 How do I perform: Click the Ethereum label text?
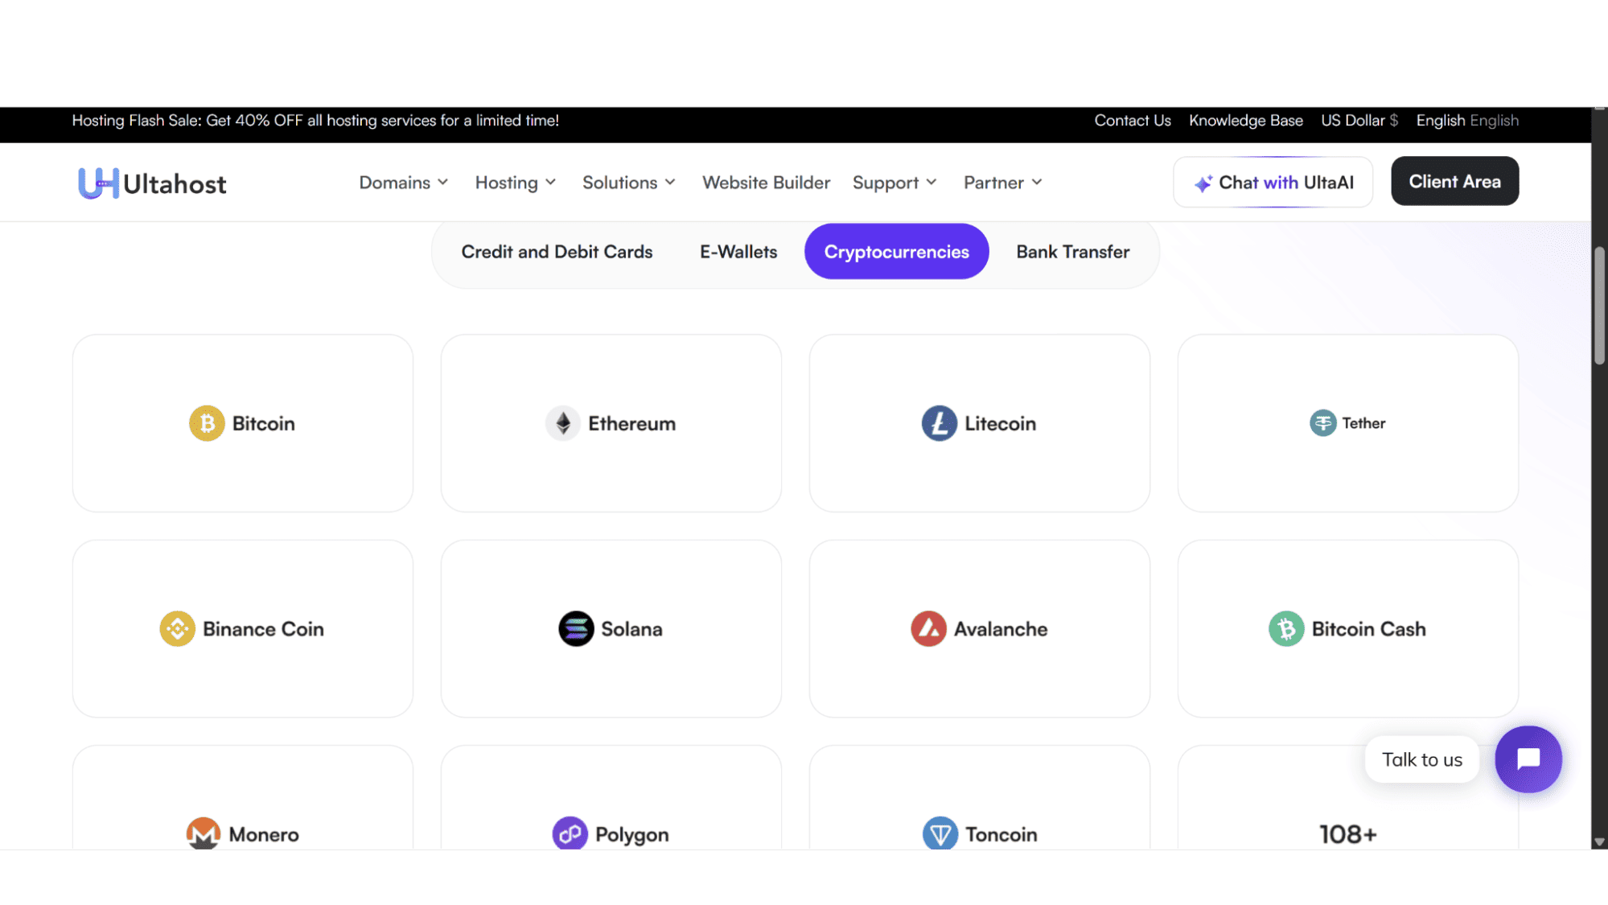point(631,424)
